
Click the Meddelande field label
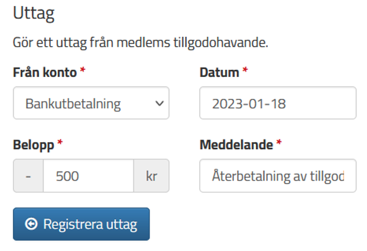tap(236, 144)
